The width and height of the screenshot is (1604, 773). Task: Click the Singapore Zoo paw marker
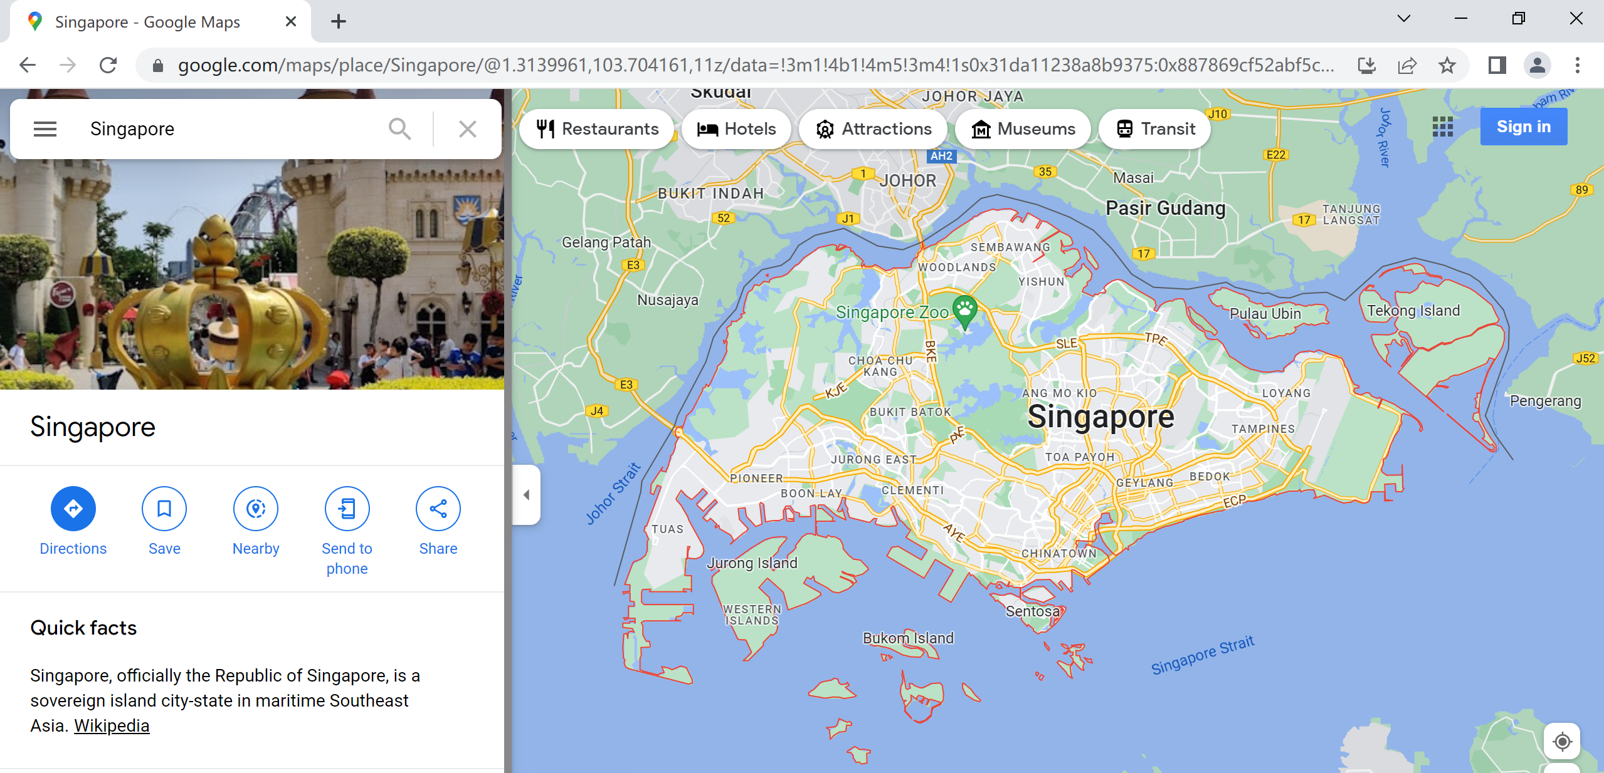pyautogui.click(x=966, y=308)
